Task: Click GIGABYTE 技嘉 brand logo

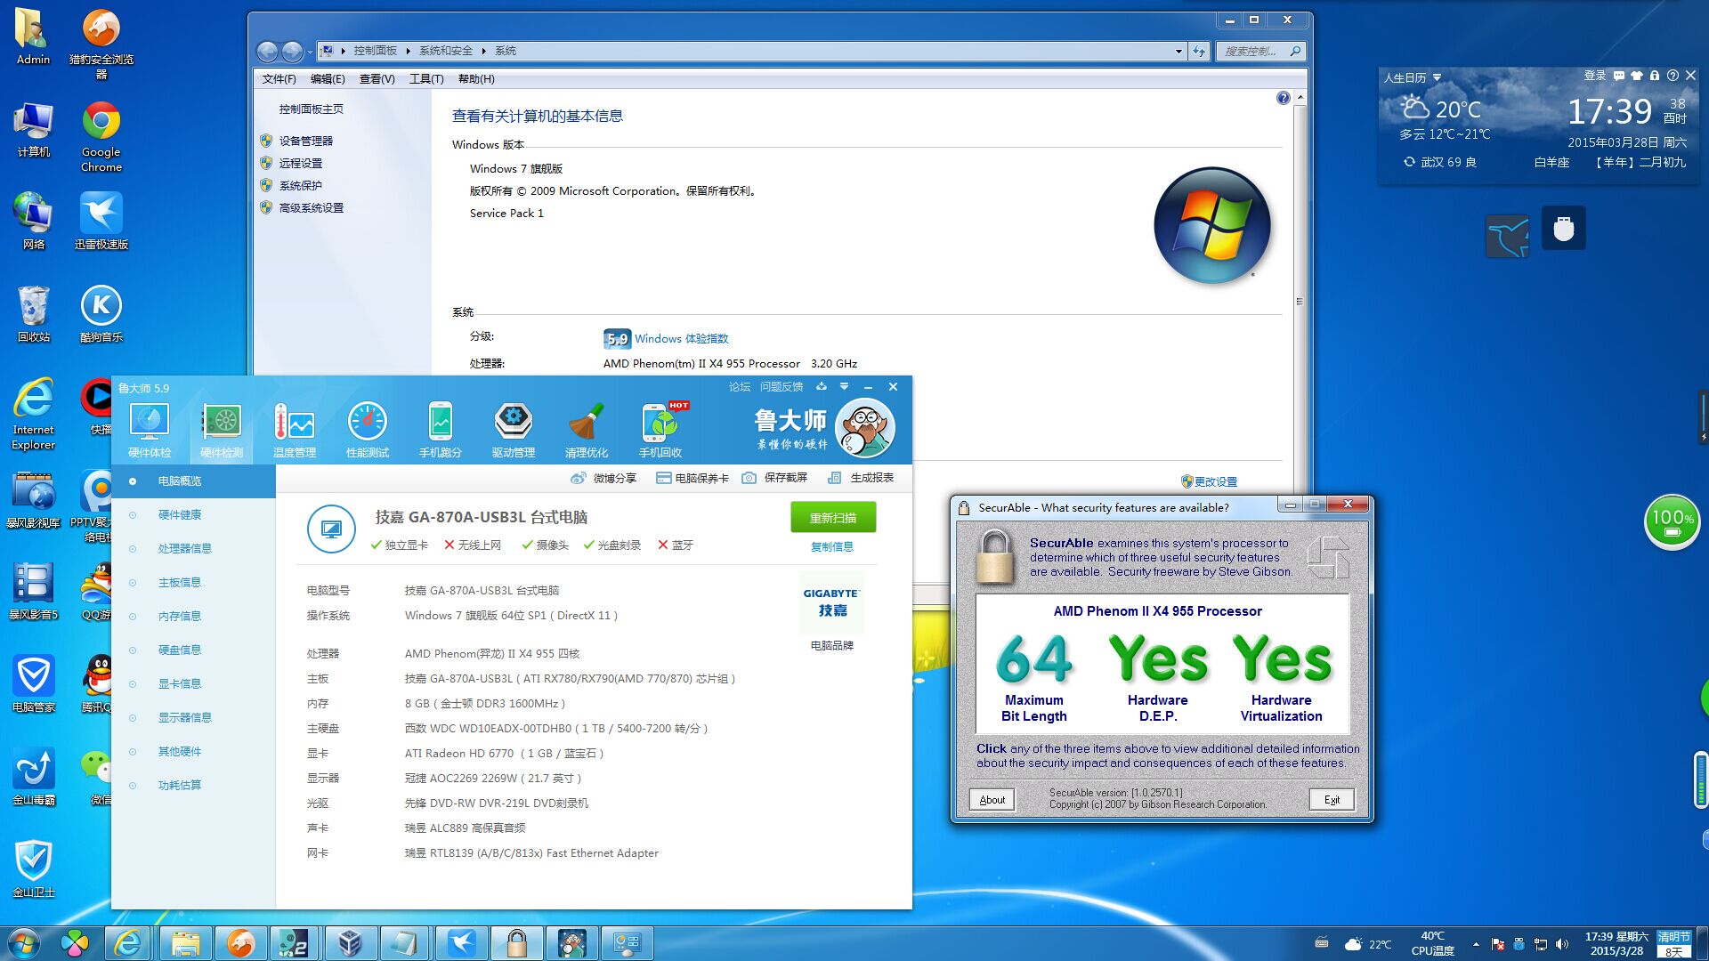Action: [832, 602]
